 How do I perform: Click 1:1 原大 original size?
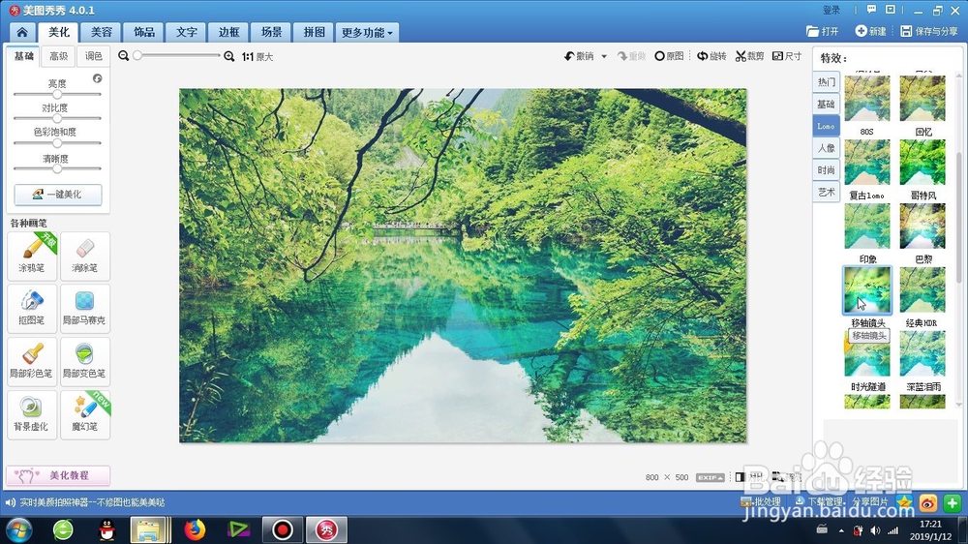coord(257,57)
